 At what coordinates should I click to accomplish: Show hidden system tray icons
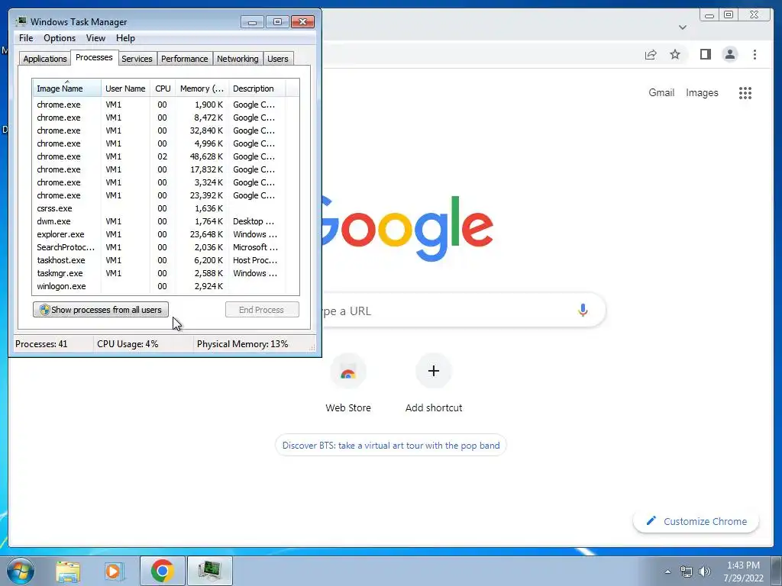point(667,572)
